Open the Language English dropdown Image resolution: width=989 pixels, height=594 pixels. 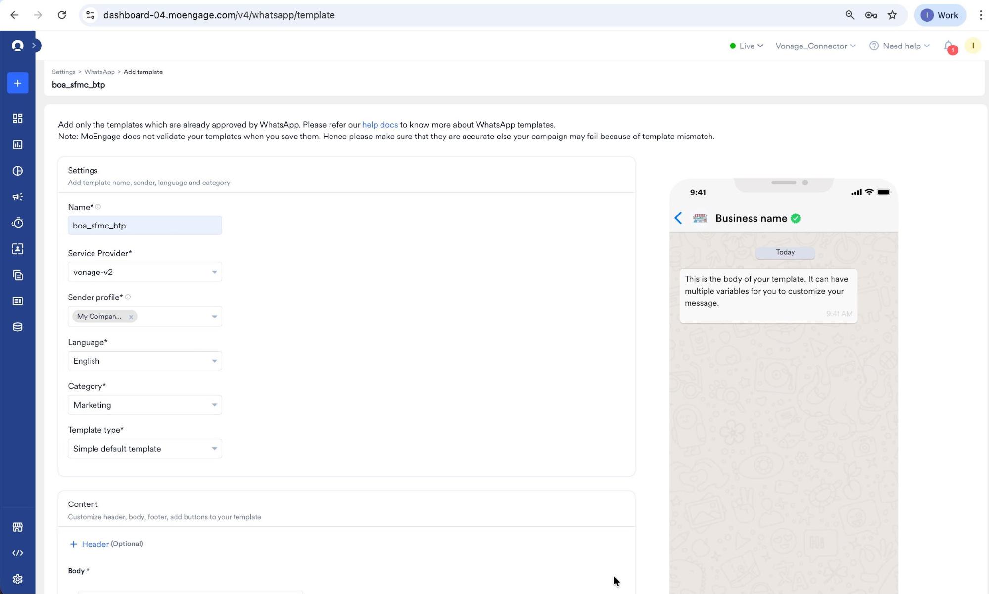click(x=145, y=361)
